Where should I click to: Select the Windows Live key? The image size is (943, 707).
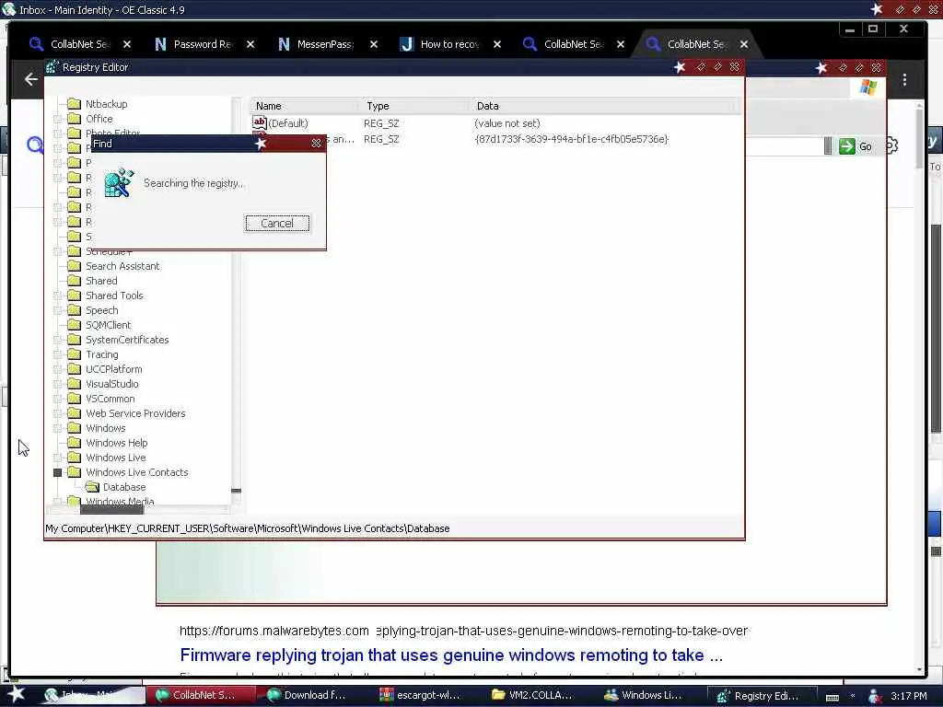pos(115,458)
